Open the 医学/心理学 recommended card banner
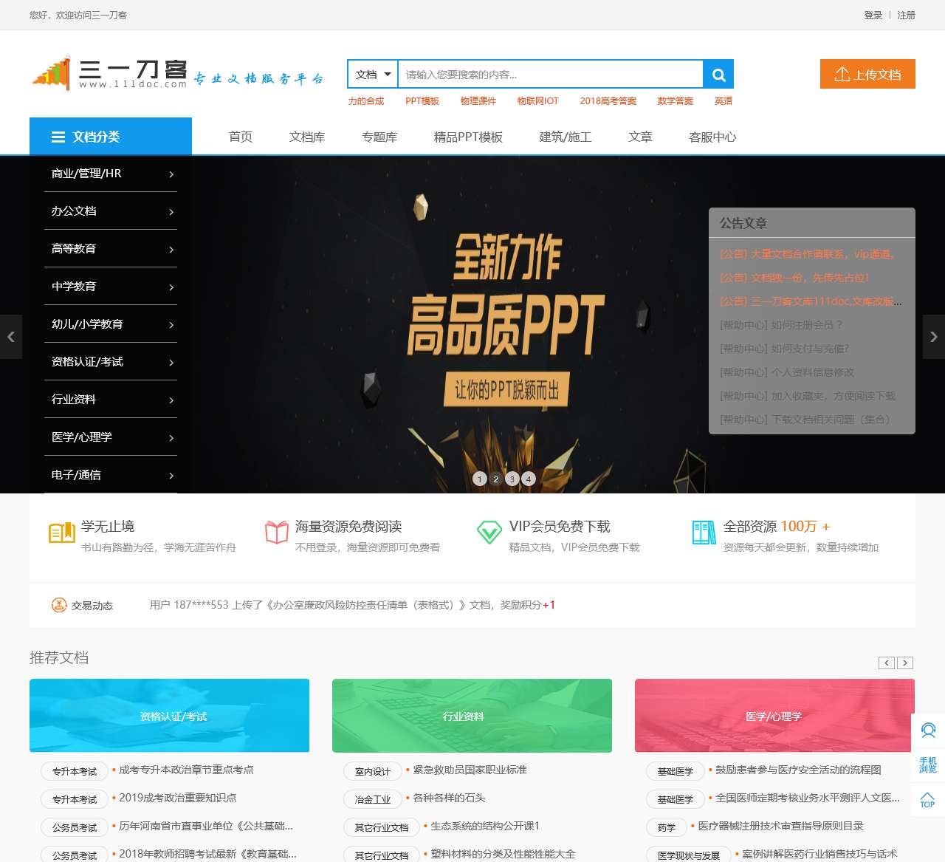 click(774, 716)
